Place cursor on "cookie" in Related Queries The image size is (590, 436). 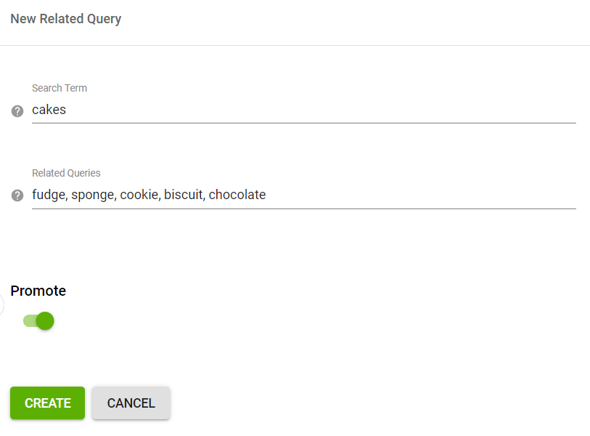pos(139,195)
